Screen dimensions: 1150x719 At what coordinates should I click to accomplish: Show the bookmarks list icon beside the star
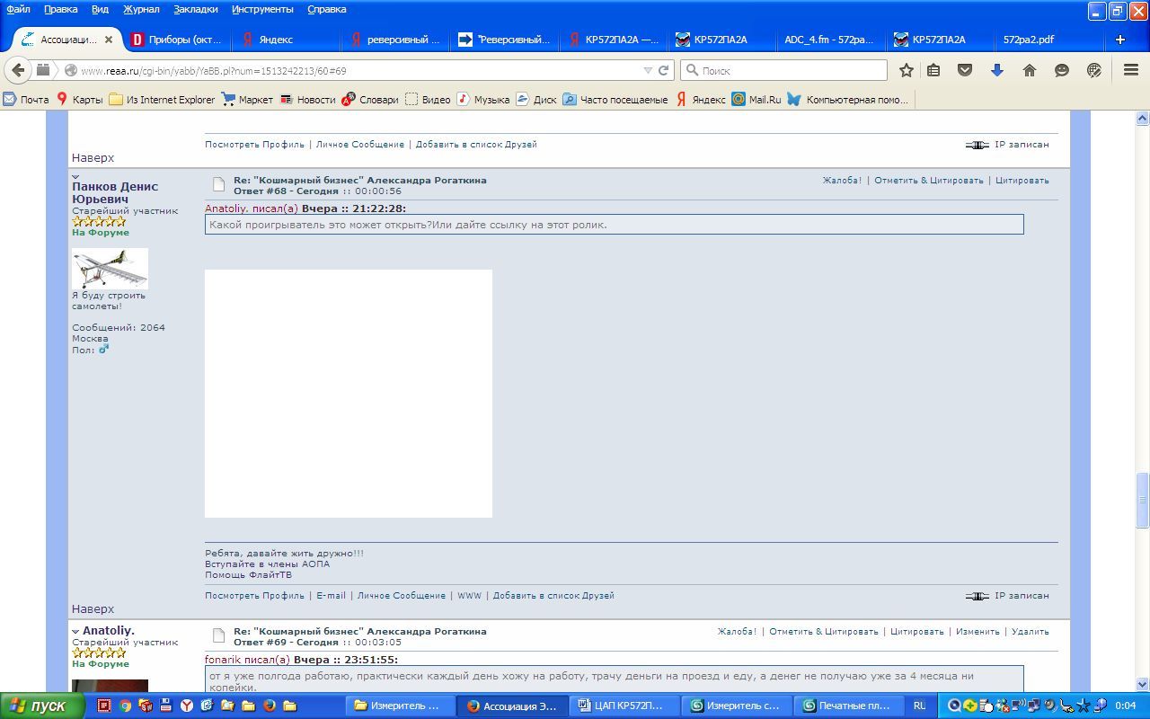coord(933,70)
